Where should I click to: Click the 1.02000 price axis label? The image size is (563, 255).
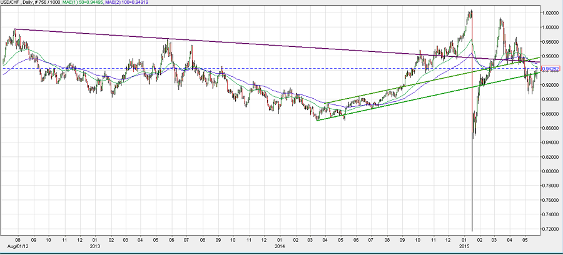[549, 12]
